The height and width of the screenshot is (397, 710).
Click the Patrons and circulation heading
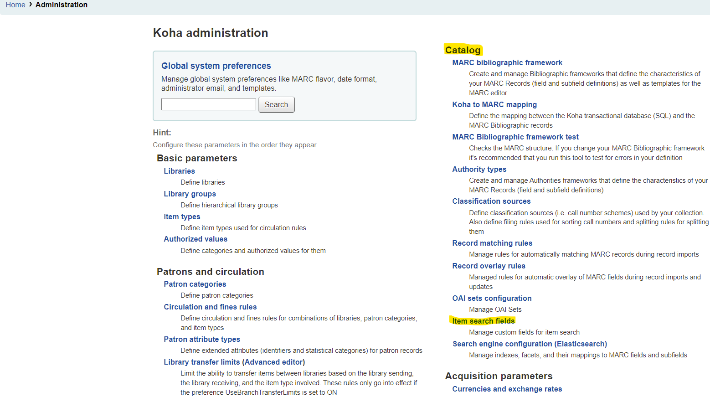211,272
